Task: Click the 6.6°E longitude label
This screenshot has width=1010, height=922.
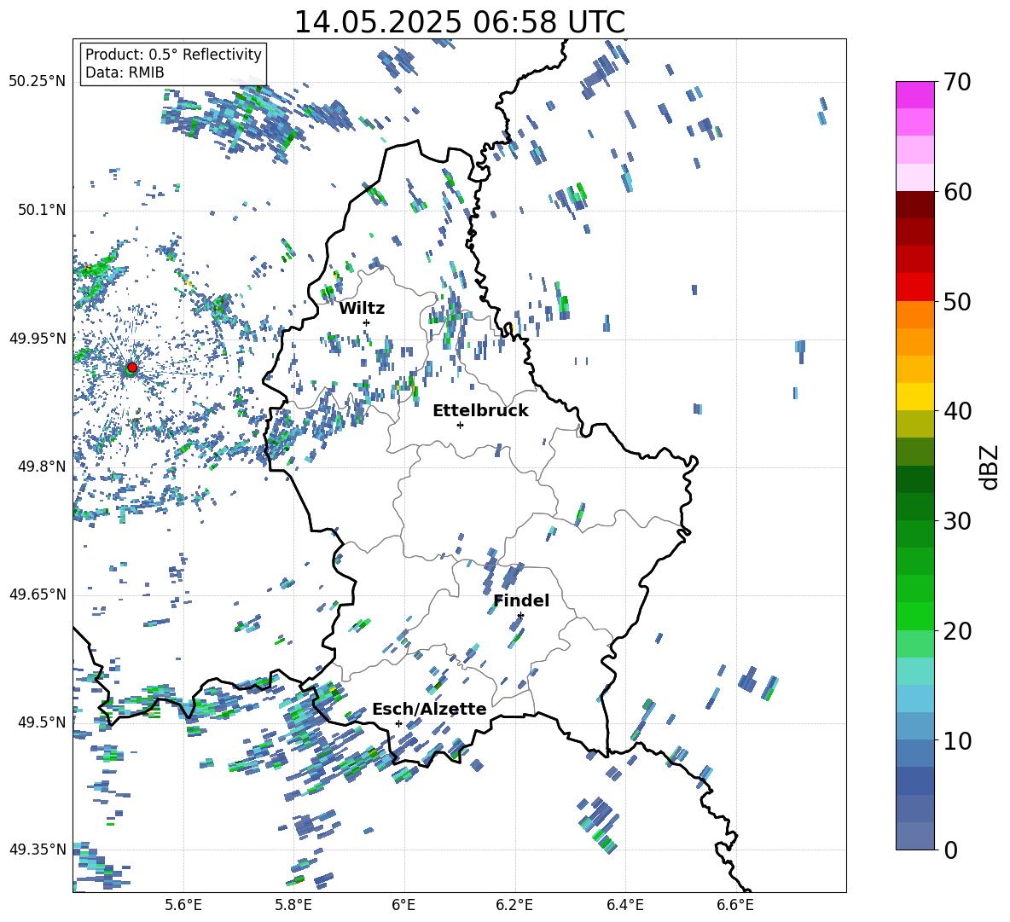Action: point(735,905)
